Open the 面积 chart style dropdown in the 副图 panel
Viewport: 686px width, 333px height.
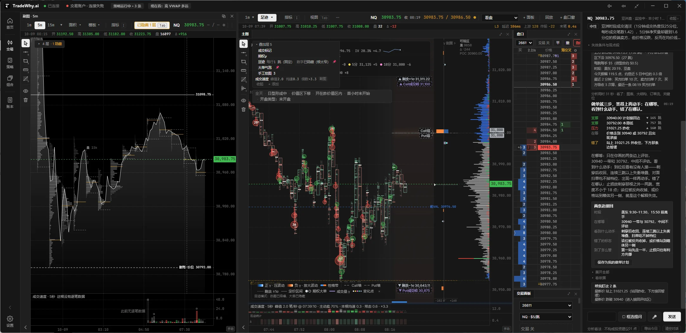coord(75,25)
